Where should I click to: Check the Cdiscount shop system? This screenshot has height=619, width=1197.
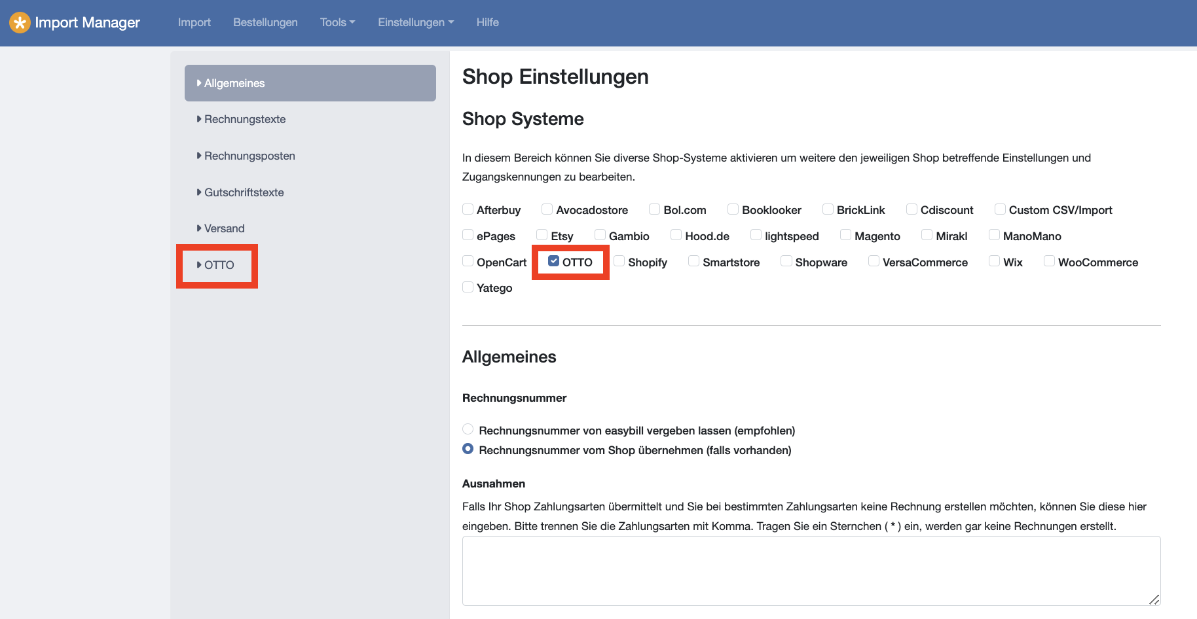point(912,209)
